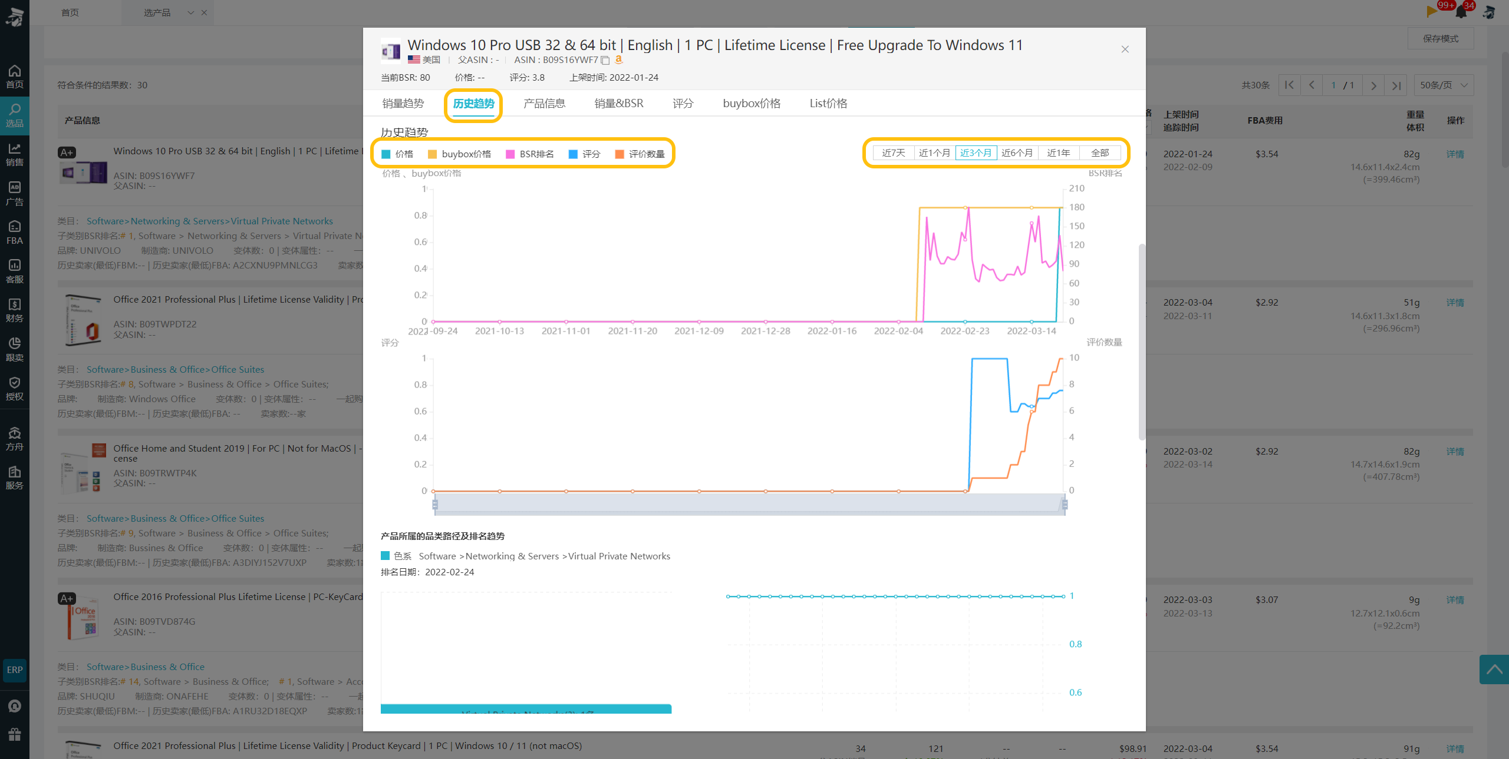Go to first page of results

(1289, 85)
